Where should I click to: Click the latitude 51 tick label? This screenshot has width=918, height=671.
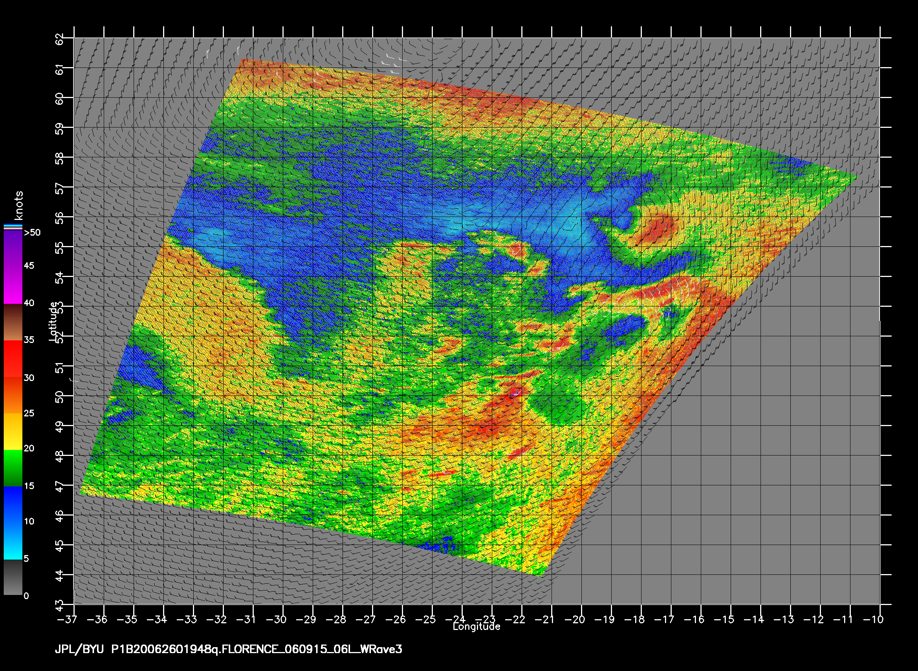(x=60, y=368)
